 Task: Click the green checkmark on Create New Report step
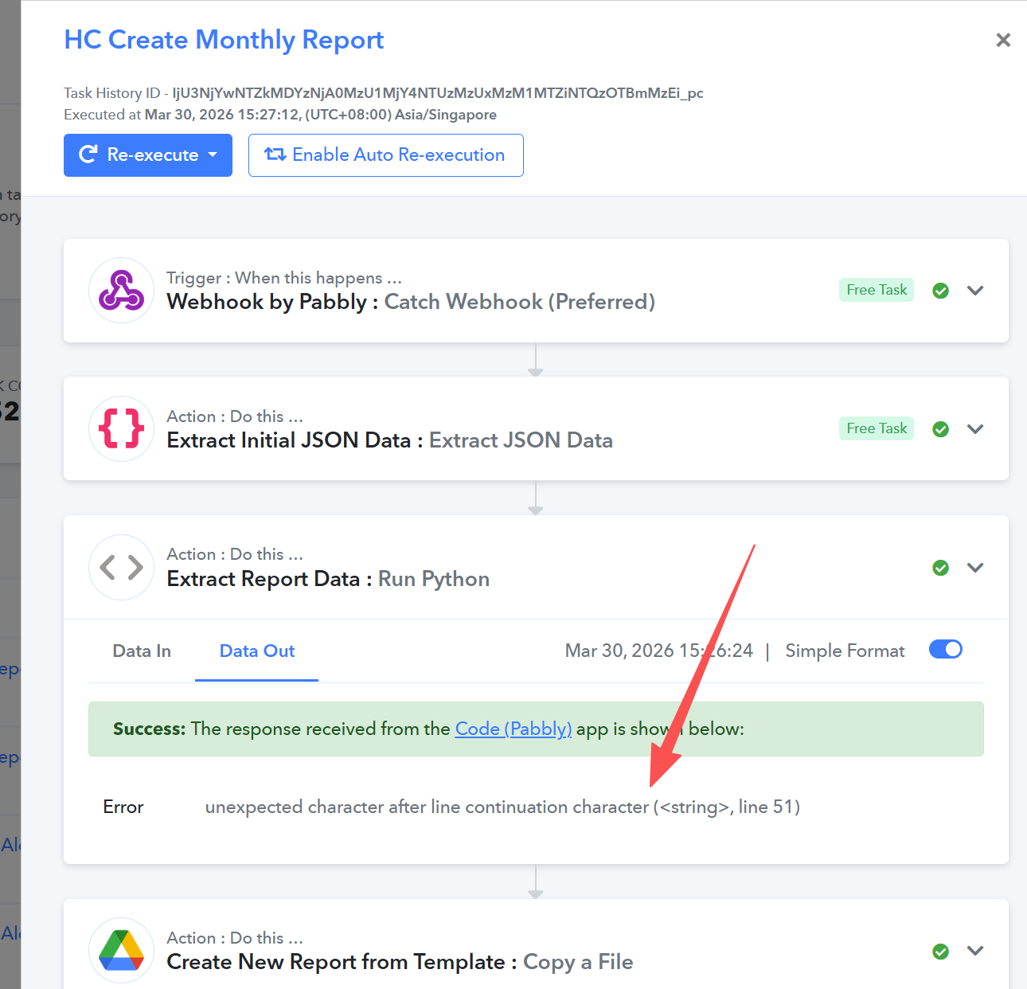[940, 952]
